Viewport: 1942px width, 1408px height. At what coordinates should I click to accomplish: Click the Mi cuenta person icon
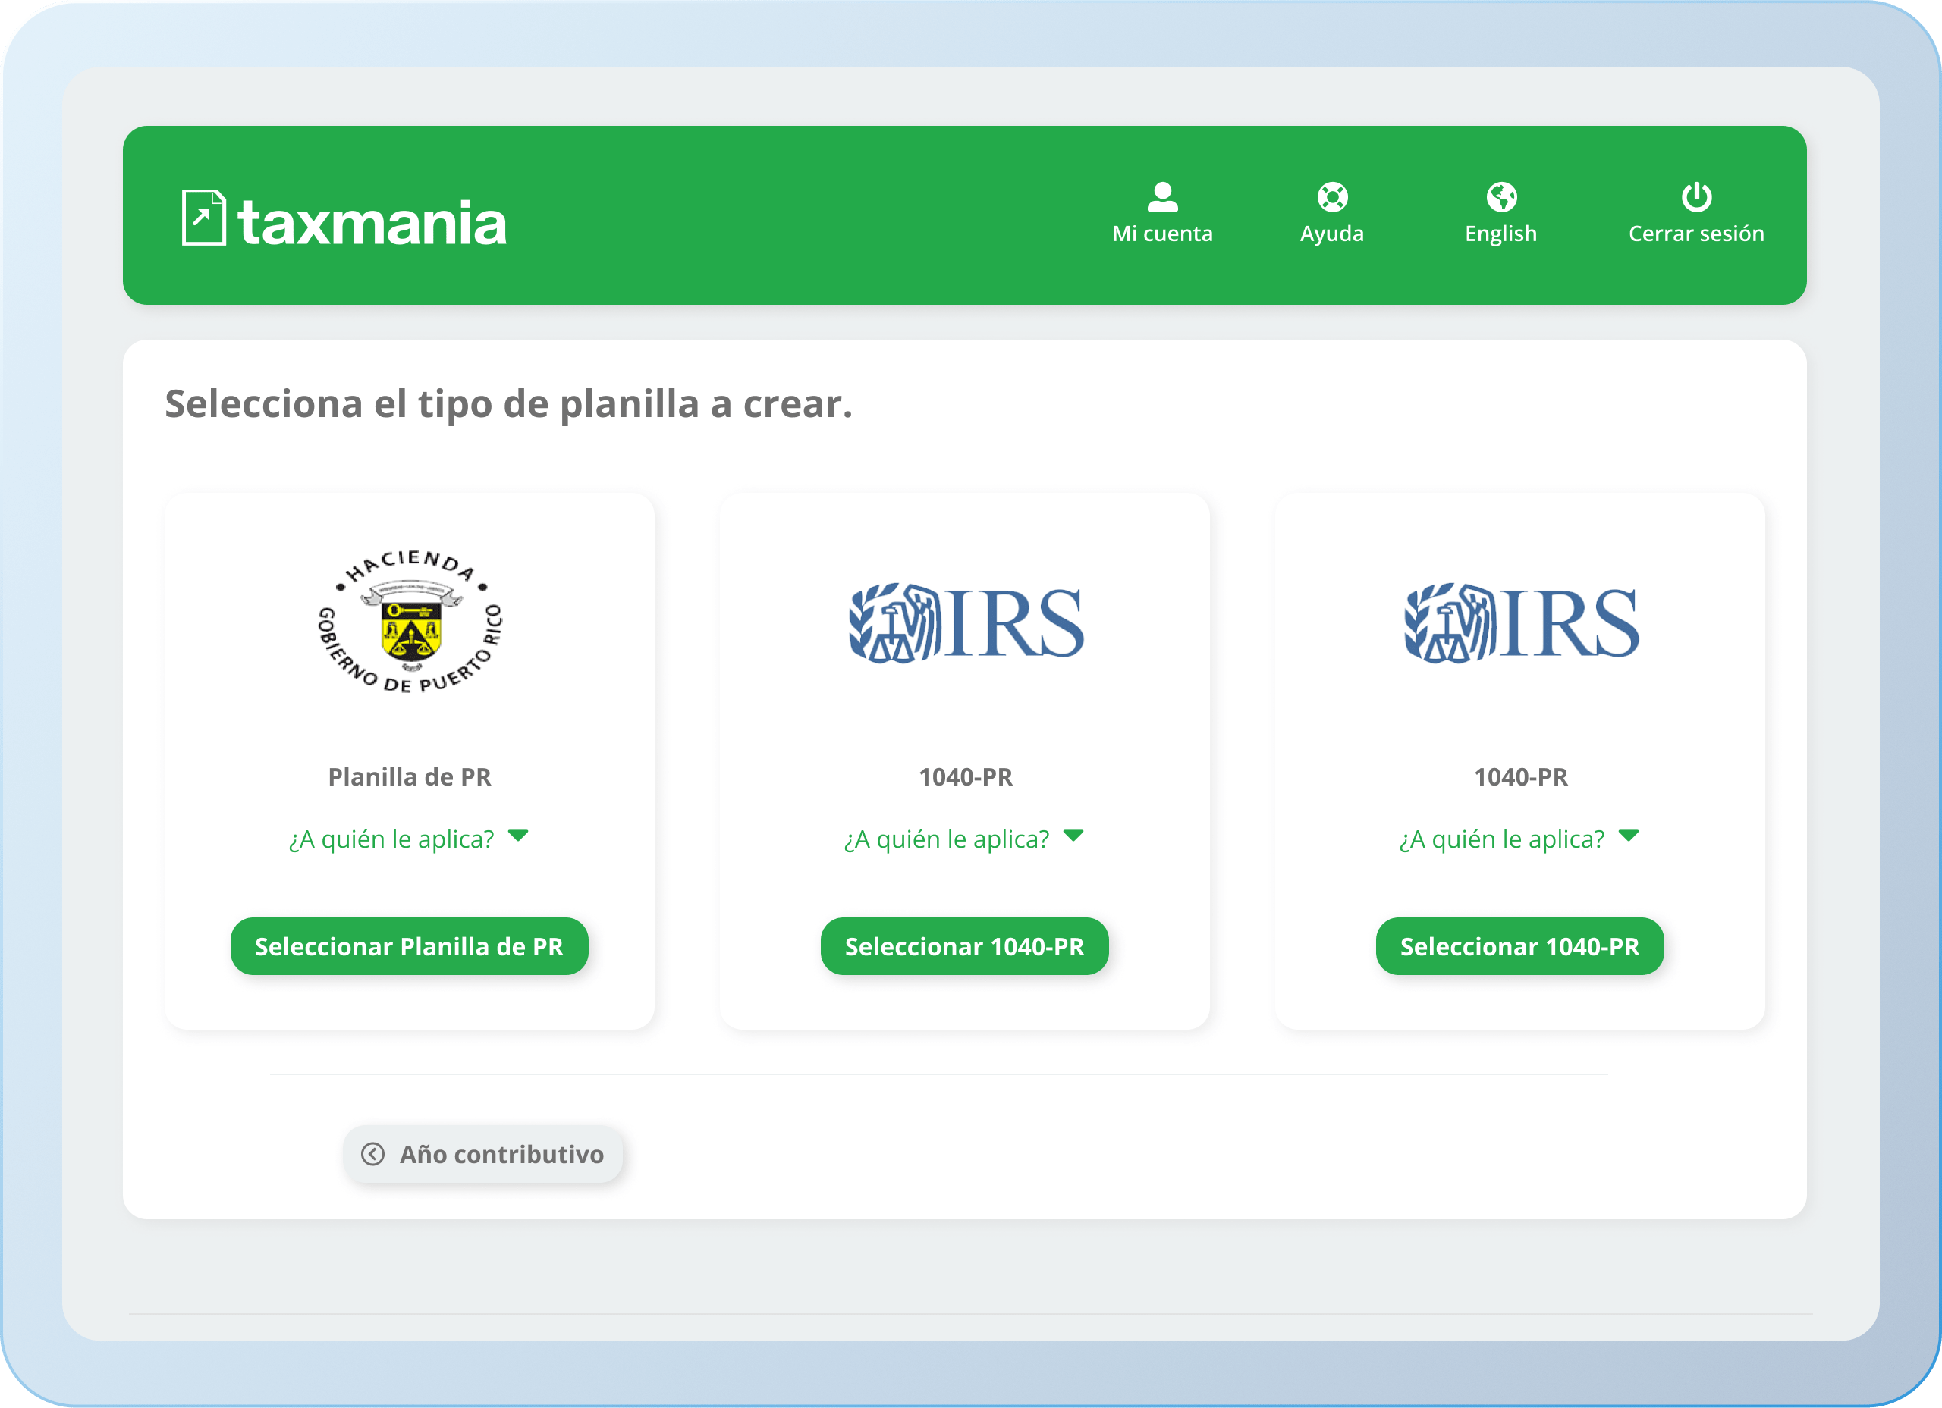1162,197
